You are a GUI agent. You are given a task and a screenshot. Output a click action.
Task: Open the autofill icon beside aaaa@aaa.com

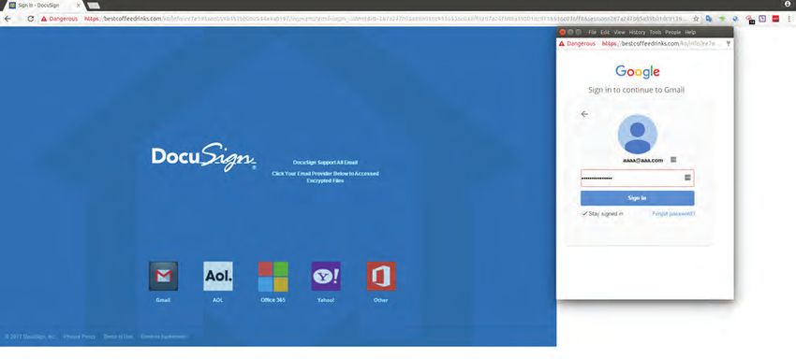coord(673,160)
